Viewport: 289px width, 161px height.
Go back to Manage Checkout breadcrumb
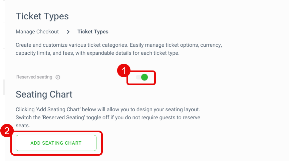[37, 32]
